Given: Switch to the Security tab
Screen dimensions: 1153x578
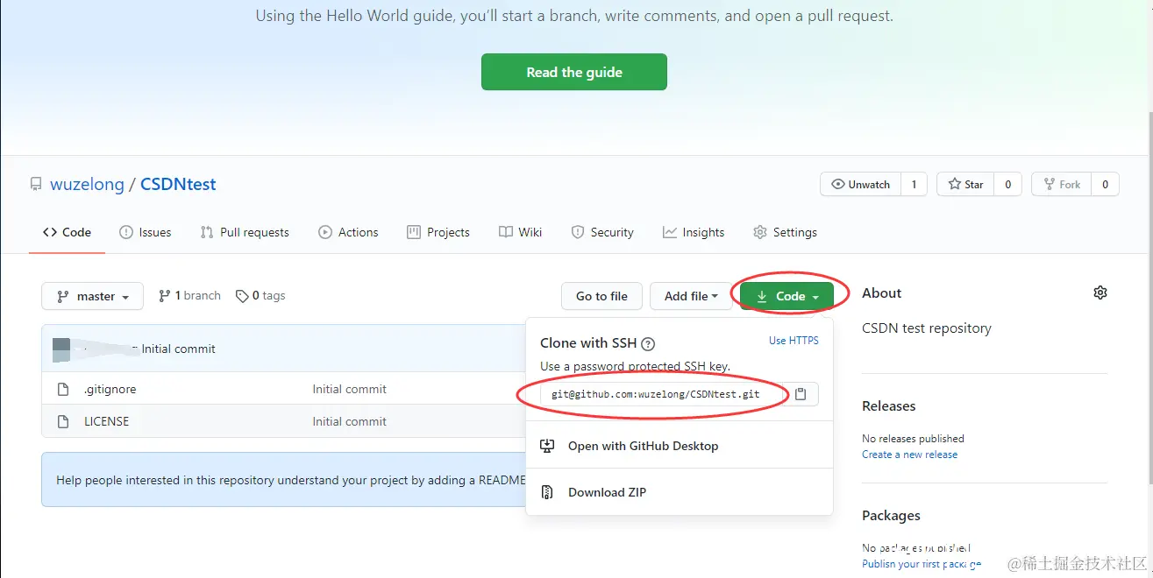Looking at the screenshot, I should pyautogui.click(x=602, y=232).
